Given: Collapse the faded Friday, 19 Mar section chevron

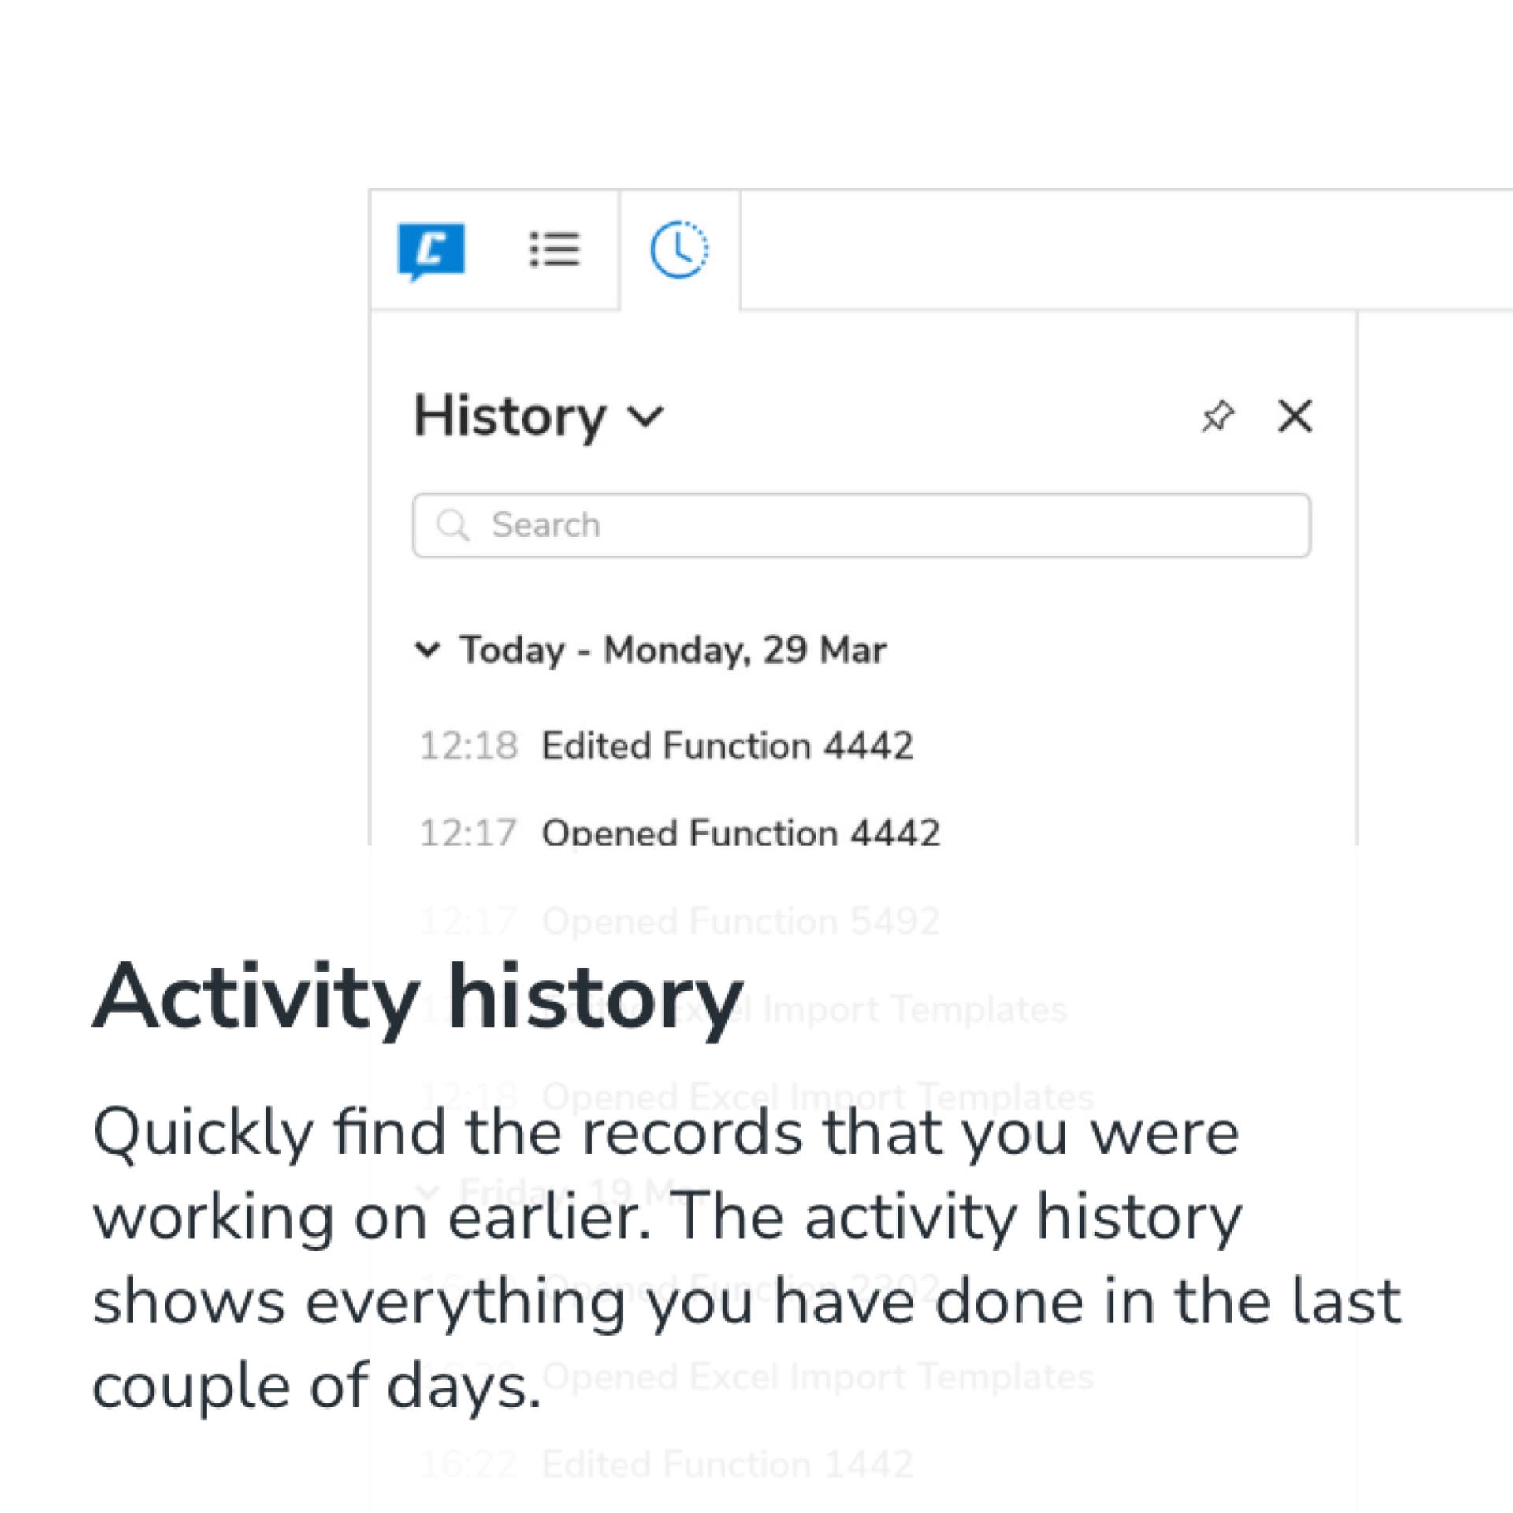Looking at the screenshot, I should (x=427, y=1191).
